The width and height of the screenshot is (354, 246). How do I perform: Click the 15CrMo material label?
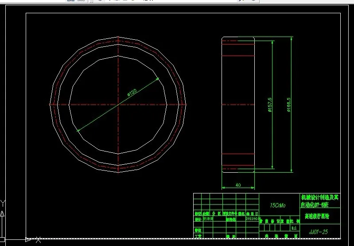278,205
